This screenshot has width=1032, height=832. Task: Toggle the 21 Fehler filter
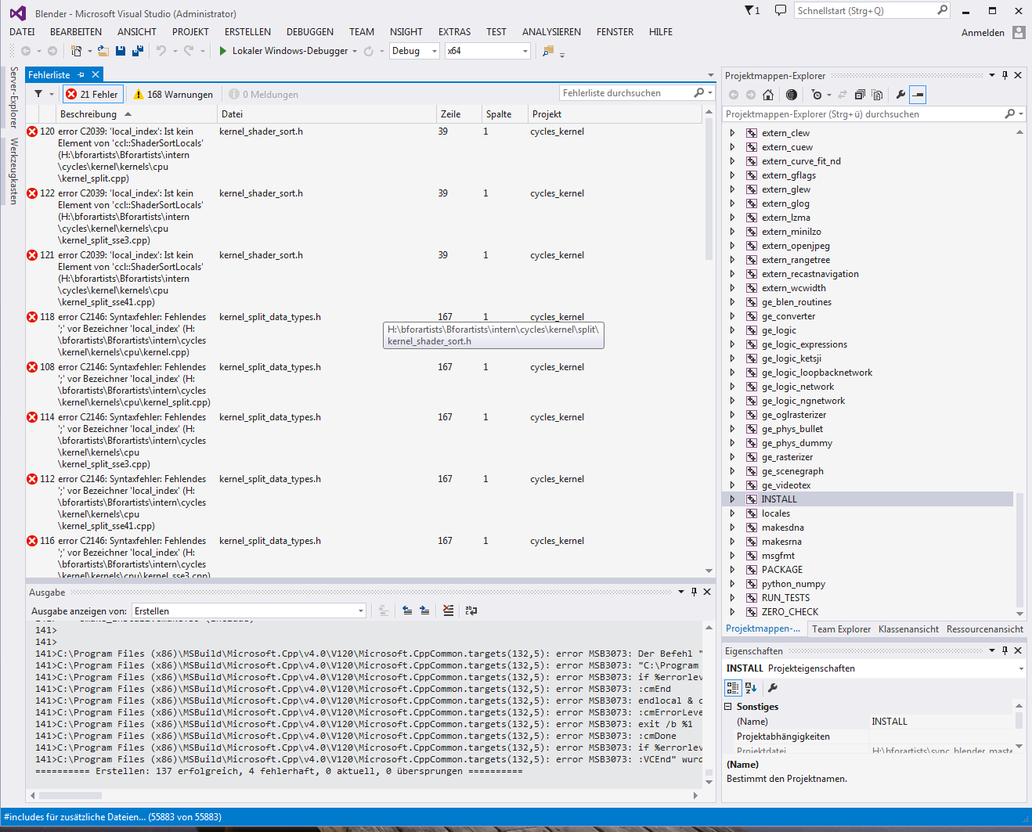[x=92, y=94]
